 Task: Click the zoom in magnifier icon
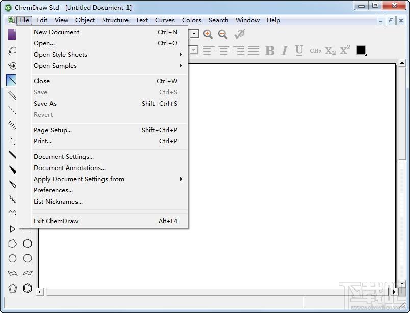[x=208, y=34]
